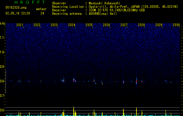The image size is (183, 116).
Task: Click the 0.9 kHz axis label
Action: coord(2,67)
